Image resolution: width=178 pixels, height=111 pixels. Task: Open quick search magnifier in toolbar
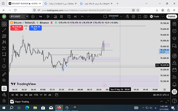[x=127, y=16]
